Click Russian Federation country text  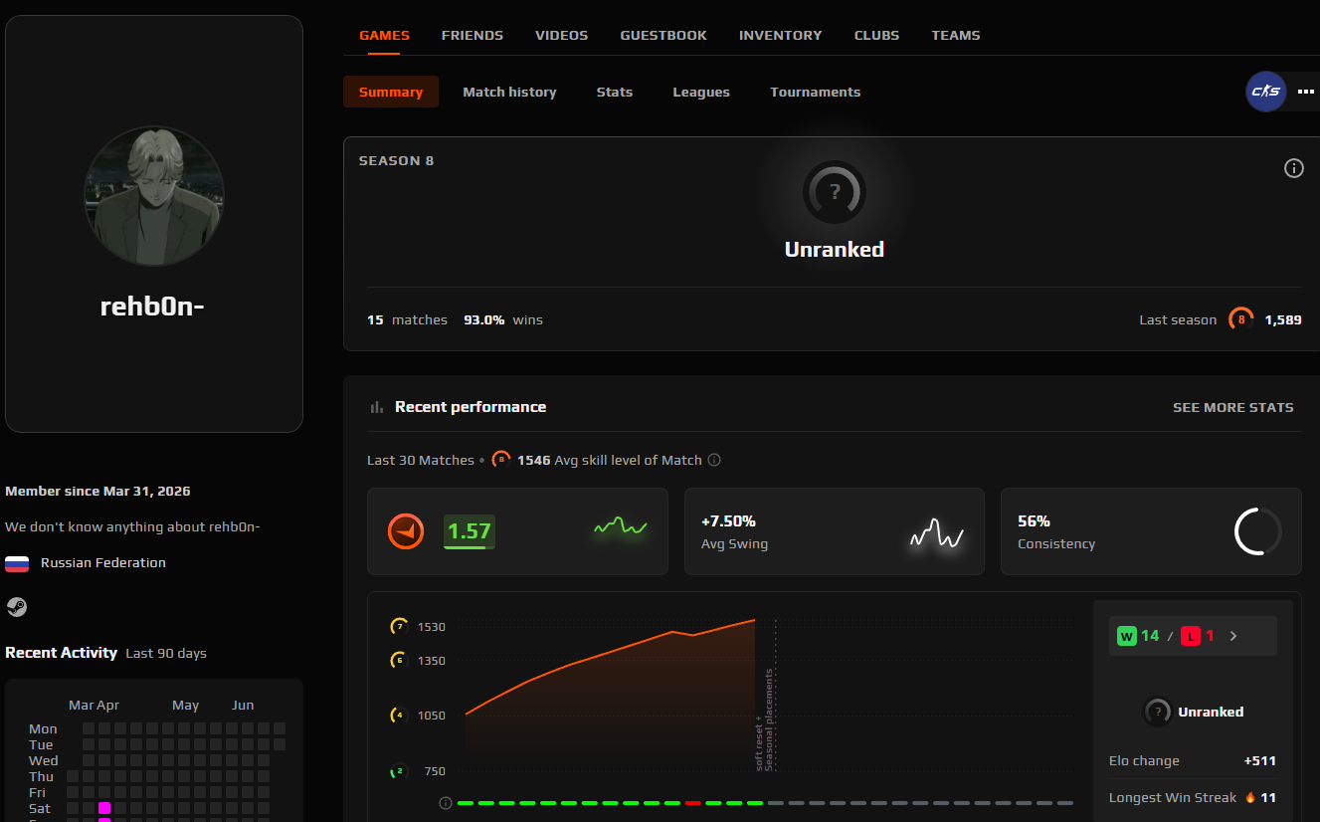point(103,562)
